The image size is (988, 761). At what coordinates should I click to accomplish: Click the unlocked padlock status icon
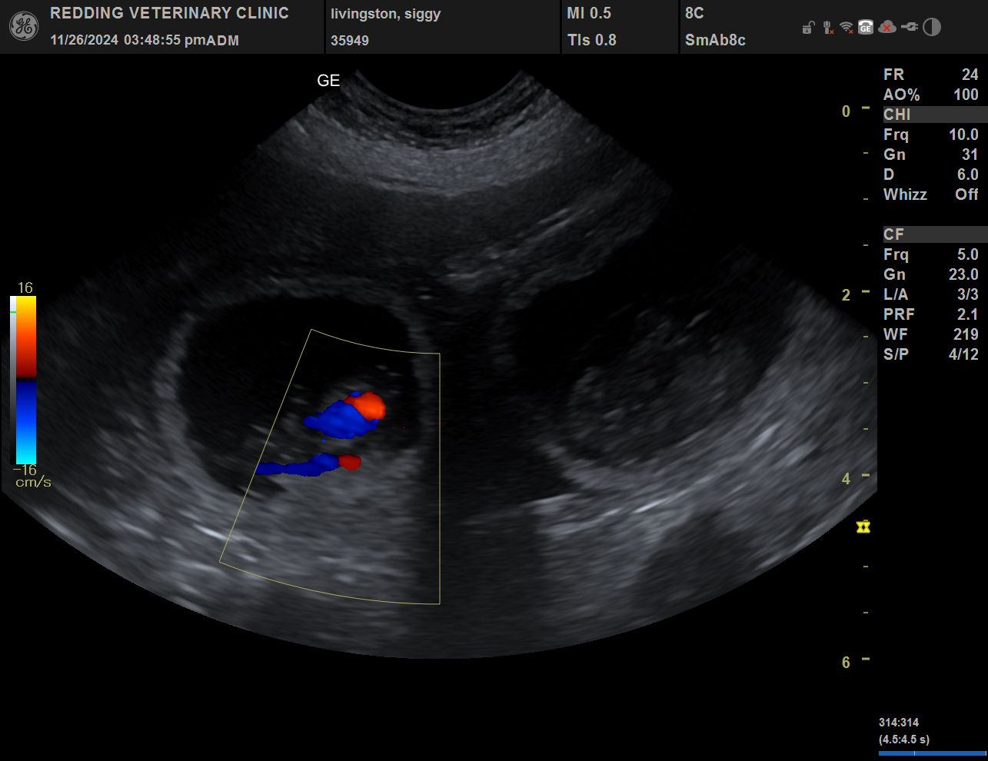[x=808, y=28]
